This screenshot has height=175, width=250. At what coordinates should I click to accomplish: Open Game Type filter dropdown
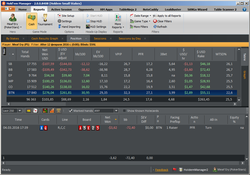pyautogui.click(x=140, y=21)
